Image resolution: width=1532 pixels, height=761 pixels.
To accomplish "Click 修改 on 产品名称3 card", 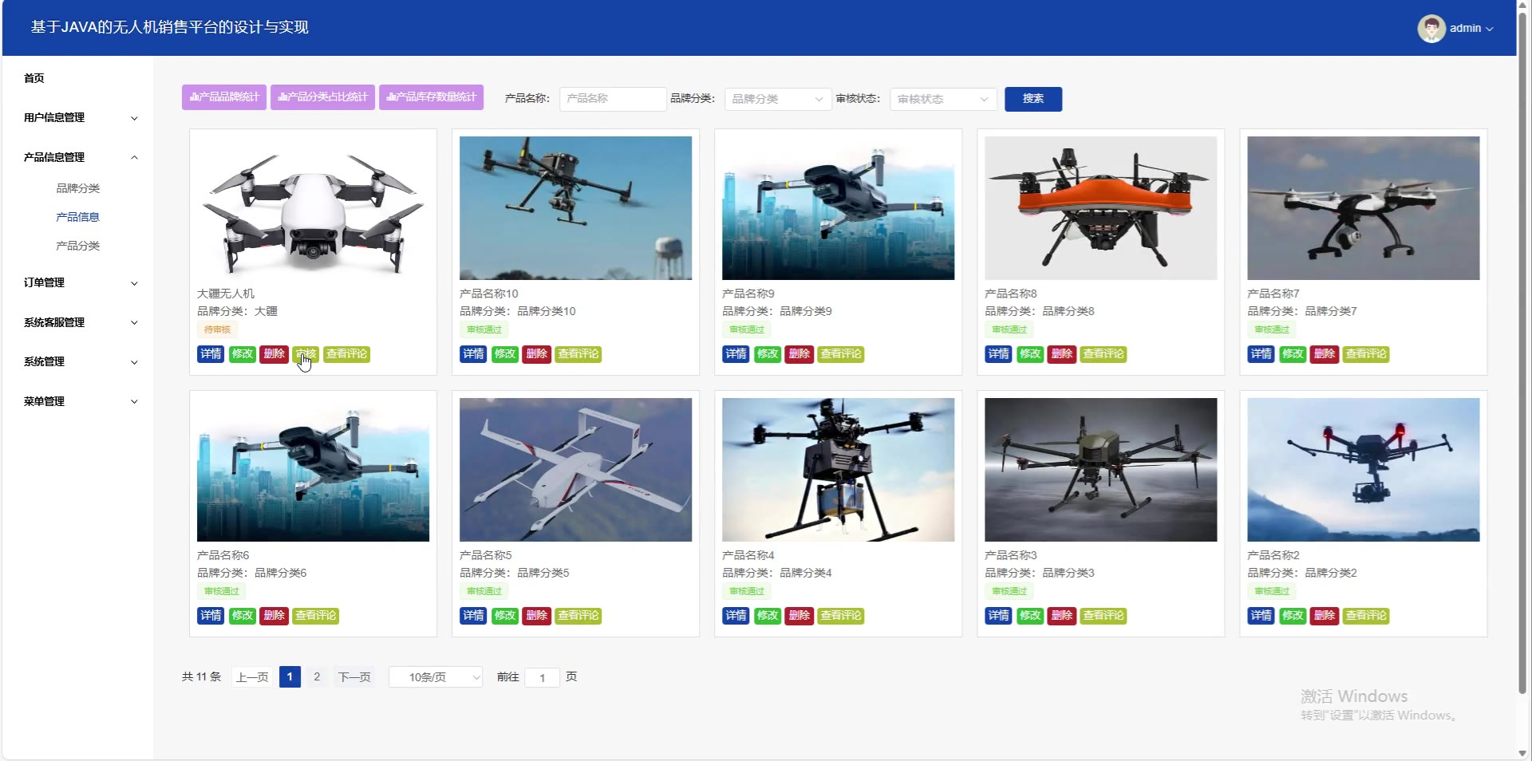I will [1030, 616].
